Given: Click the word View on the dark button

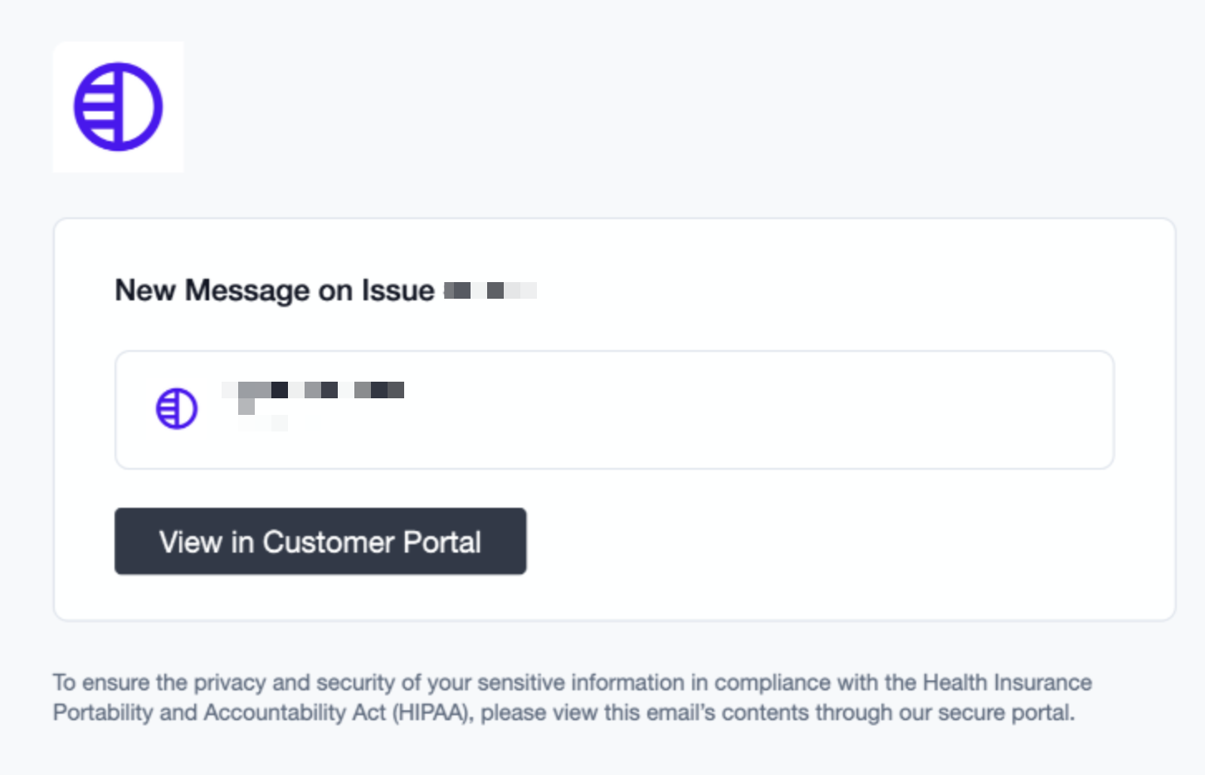Looking at the screenshot, I should click(190, 542).
